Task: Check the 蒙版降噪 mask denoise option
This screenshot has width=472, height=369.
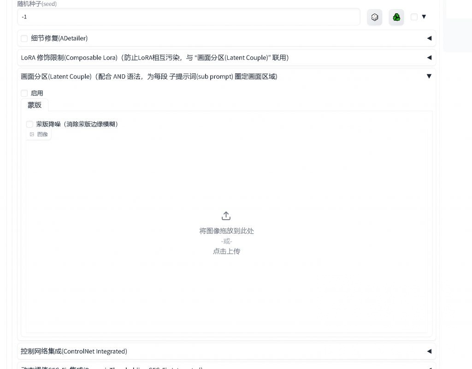Action: 29,124
